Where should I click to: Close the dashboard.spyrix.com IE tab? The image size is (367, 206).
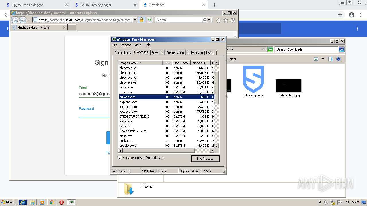tap(64, 27)
